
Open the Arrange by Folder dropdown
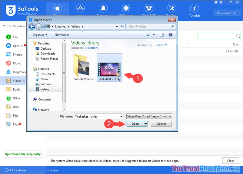[161, 45]
